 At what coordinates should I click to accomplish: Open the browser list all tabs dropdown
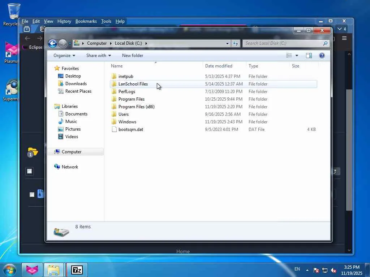click(341, 29)
